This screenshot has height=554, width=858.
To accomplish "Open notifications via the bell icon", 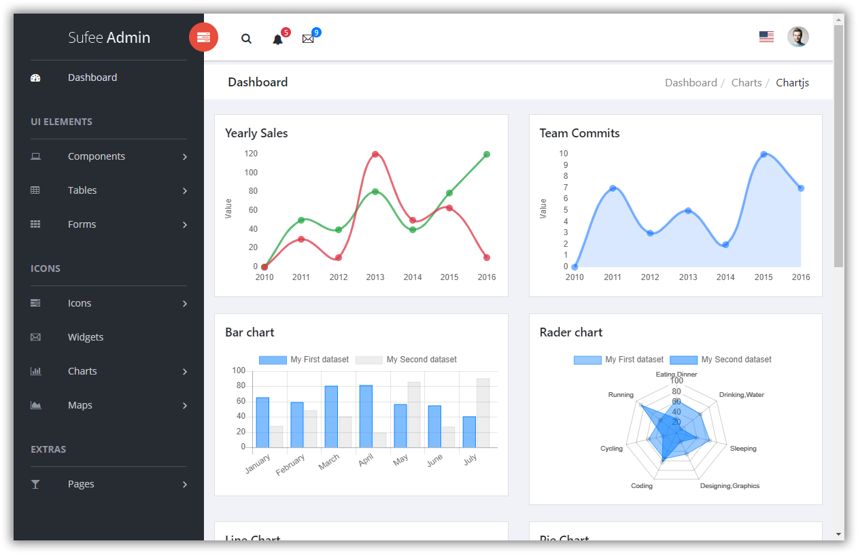I will (x=277, y=39).
